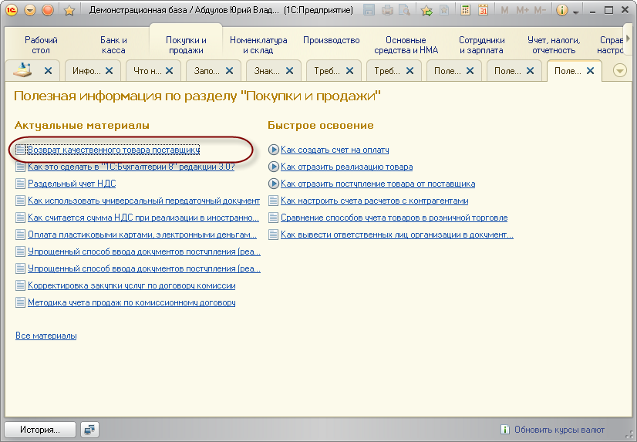Play video icon for Как отразить реализацию товара
Image resolution: width=637 pixels, height=442 pixels.
(x=274, y=167)
